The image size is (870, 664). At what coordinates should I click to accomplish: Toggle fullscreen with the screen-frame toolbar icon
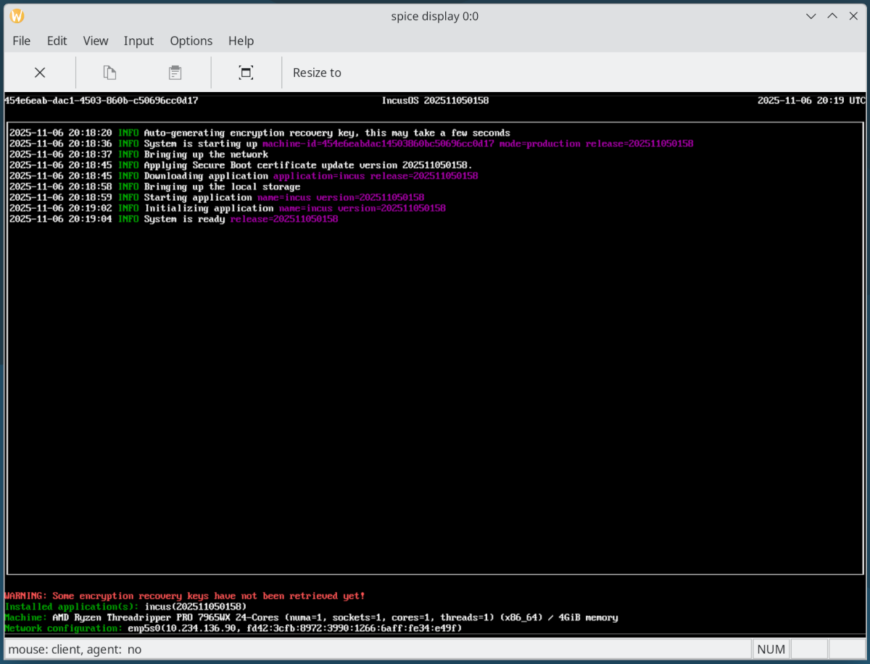[x=246, y=72]
